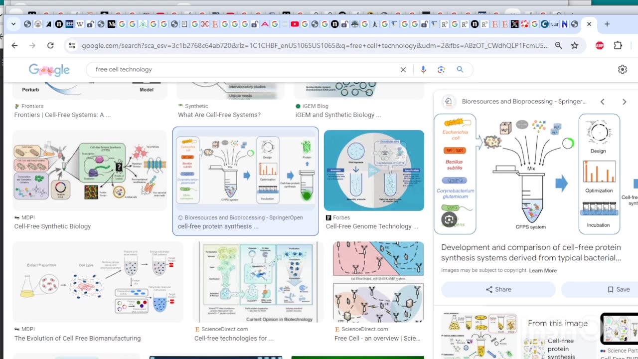The height and width of the screenshot is (359, 638).
Task: Show previous image in preview panel
Action: pyautogui.click(x=602, y=102)
